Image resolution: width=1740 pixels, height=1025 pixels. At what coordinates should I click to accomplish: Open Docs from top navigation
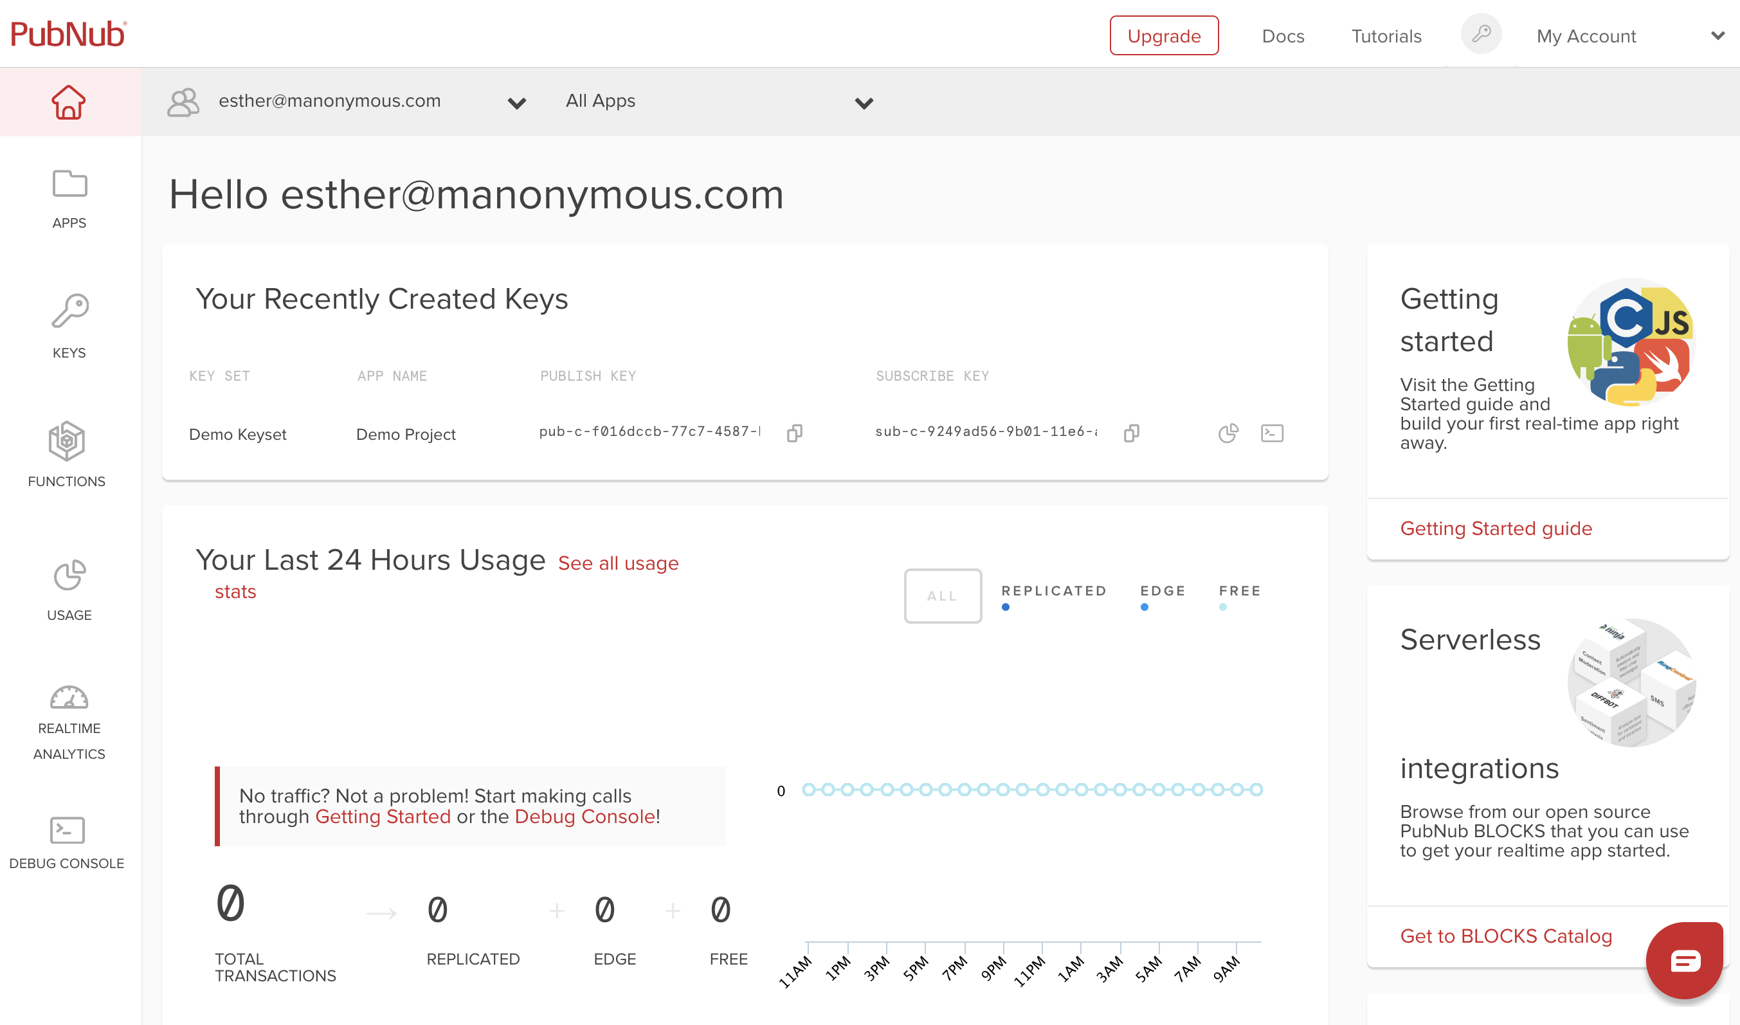click(x=1283, y=36)
